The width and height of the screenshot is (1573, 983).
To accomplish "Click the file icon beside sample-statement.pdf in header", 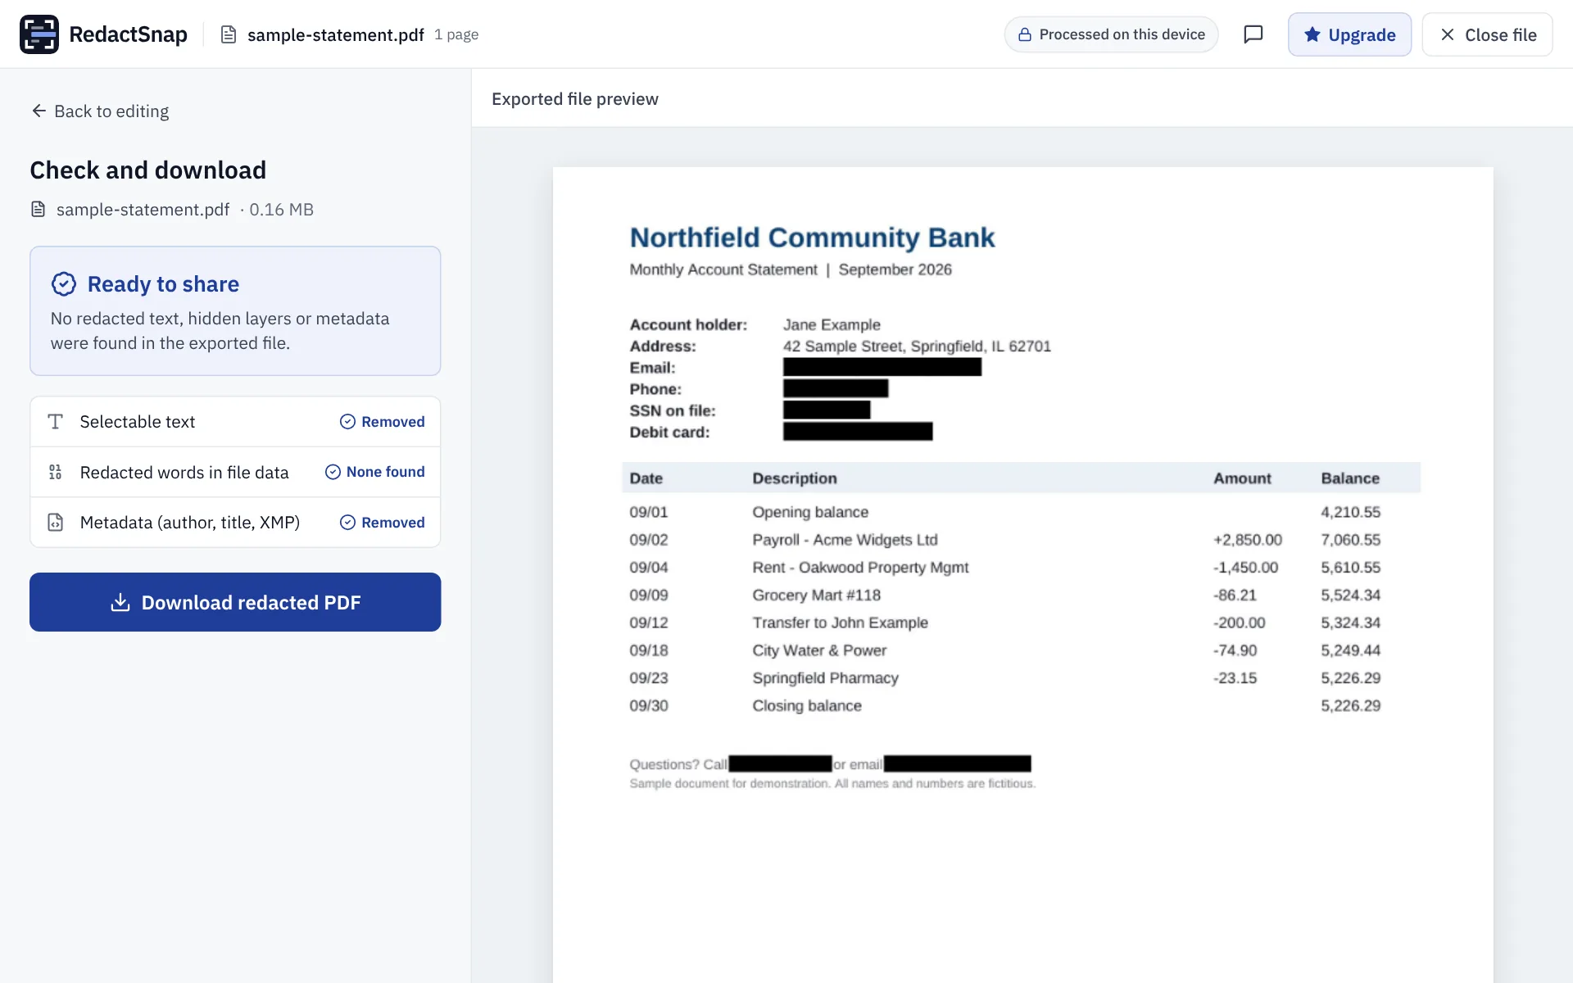I will (x=229, y=34).
